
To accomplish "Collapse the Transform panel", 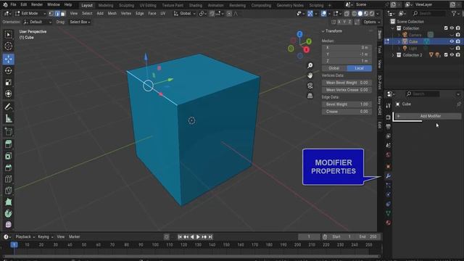I will pos(323,31).
